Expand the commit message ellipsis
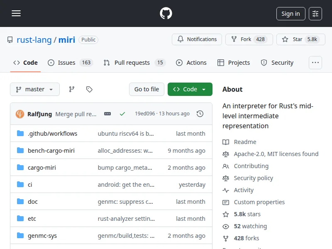Image resolution: width=332 pixels, height=249 pixels. coord(107,114)
